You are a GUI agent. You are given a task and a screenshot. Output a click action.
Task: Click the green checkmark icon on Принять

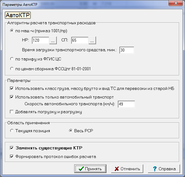point(81,169)
